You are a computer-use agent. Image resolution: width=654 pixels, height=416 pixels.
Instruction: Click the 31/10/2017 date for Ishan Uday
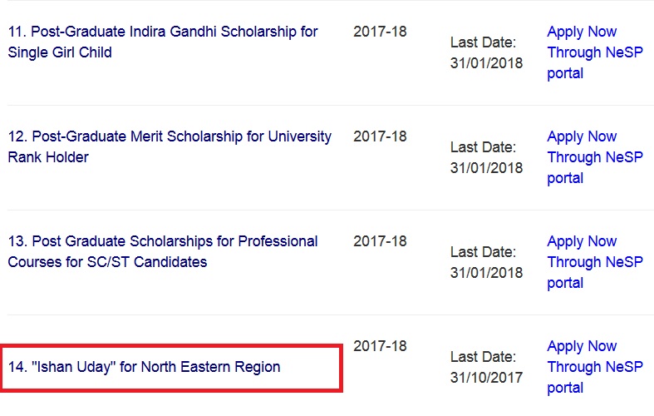[x=486, y=378]
